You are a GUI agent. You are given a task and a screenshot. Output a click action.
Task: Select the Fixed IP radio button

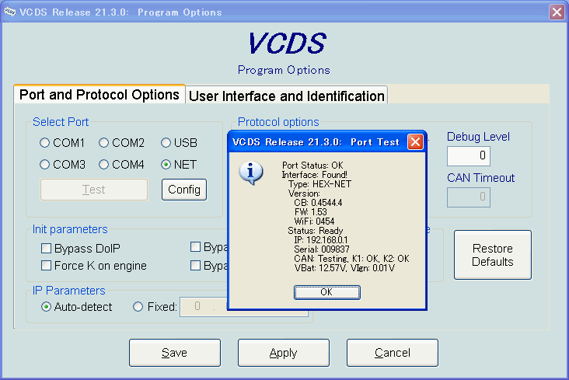coord(138,307)
